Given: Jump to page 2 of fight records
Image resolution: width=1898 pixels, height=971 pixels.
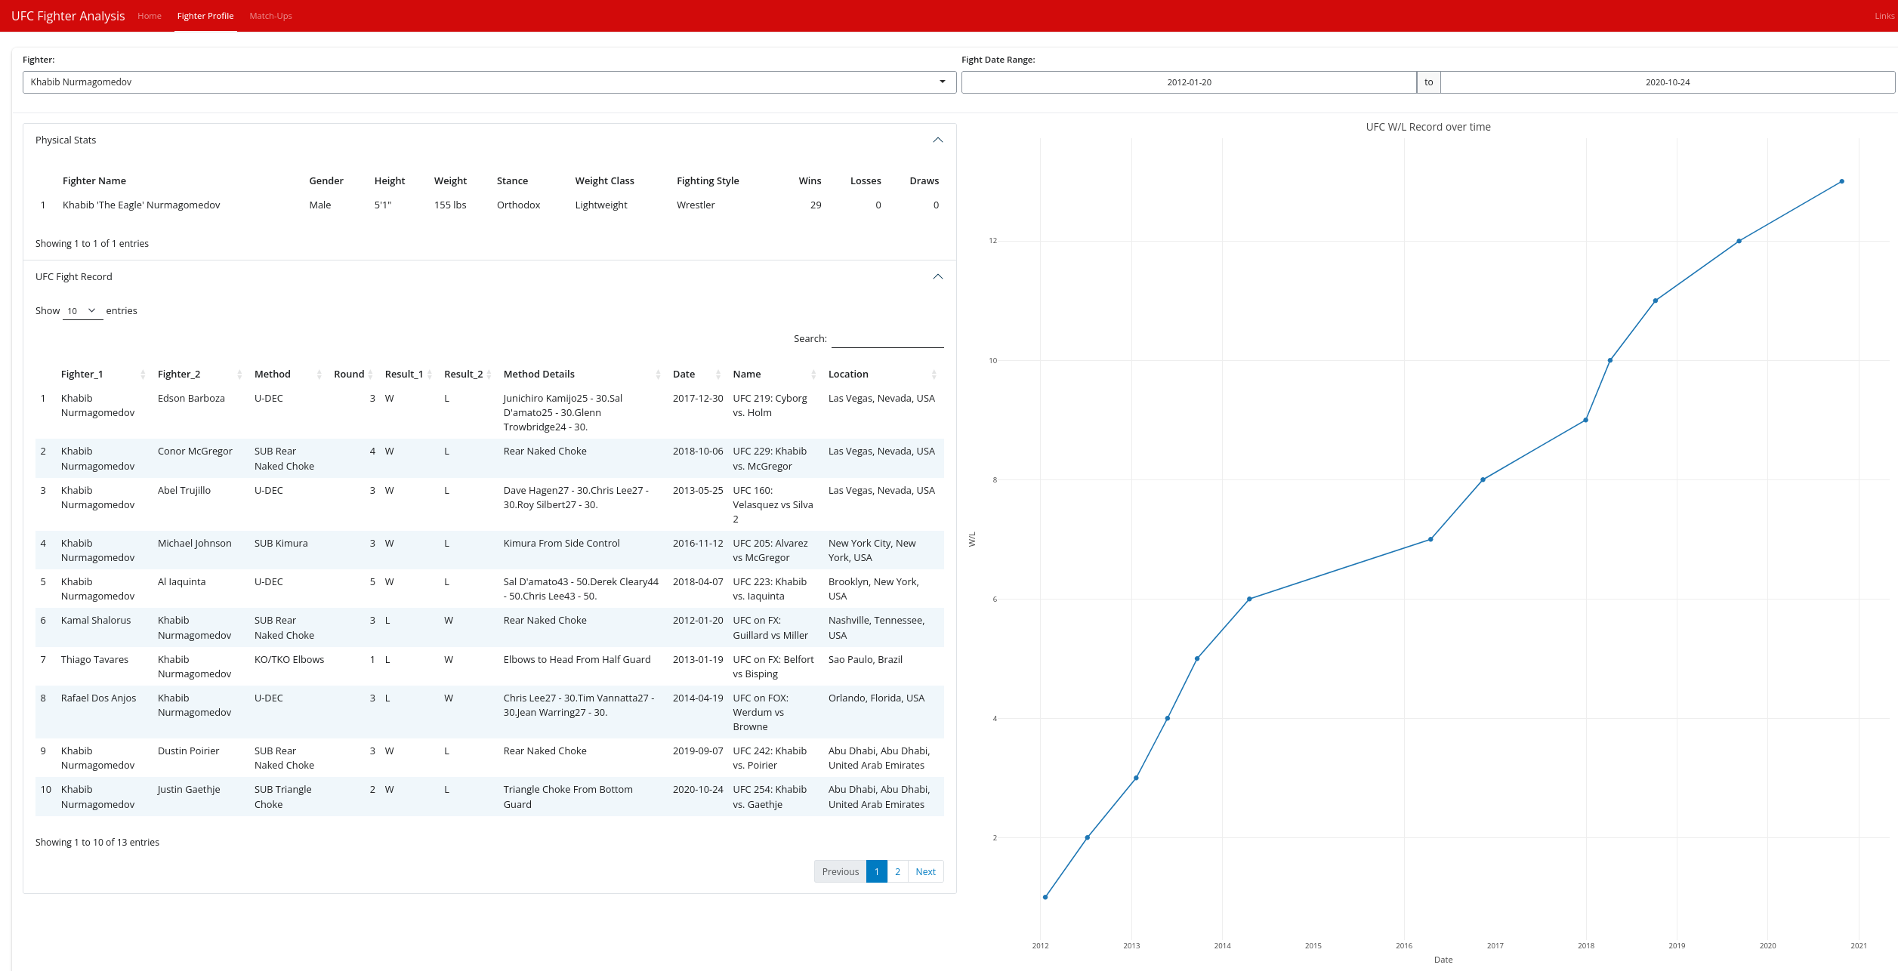Looking at the screenshot, I should coord(897,871).
